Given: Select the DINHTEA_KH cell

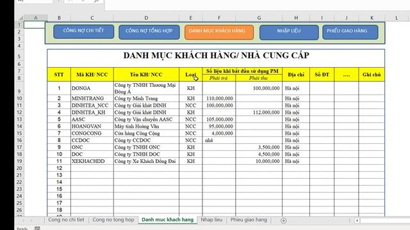Looking at the screenshot, I should coord(92,112).
